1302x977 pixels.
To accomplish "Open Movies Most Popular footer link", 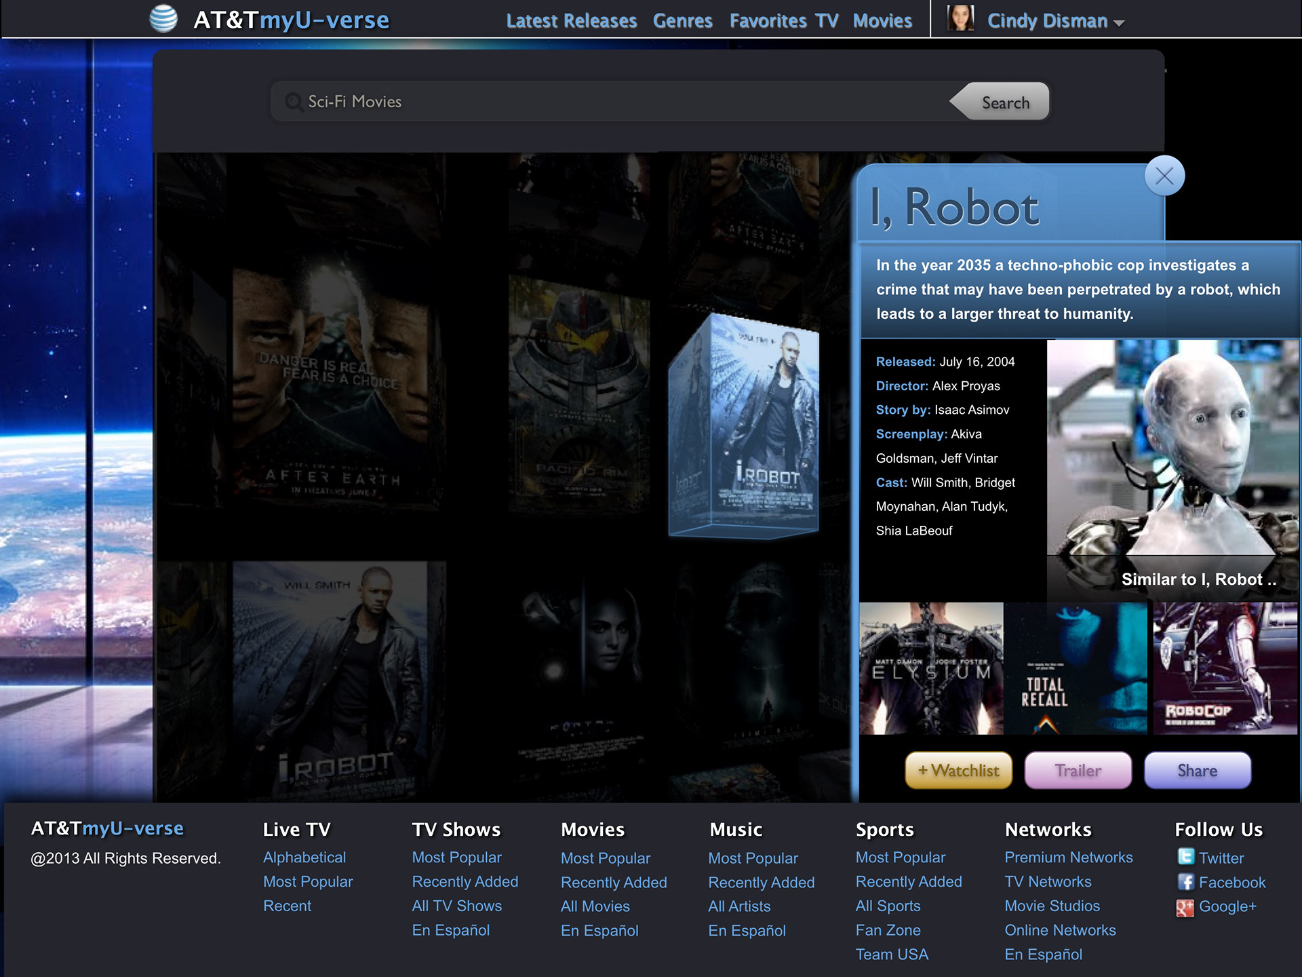I will coord(606,858).
